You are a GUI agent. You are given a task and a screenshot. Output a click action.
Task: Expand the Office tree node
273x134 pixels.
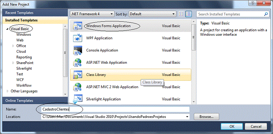point(13,46)
